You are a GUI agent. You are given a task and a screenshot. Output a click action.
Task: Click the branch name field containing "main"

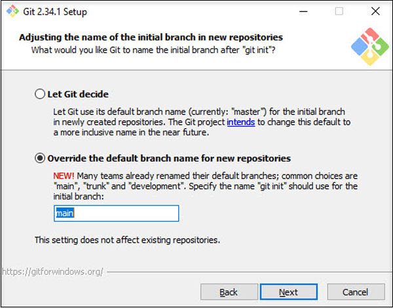tap(115, 214)
